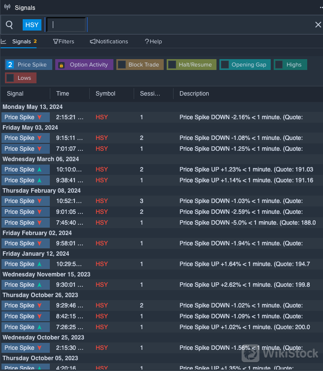Click the HSY symbol chip in search bar
Viewport: 323px width, 371px height.
coord(32,25)
